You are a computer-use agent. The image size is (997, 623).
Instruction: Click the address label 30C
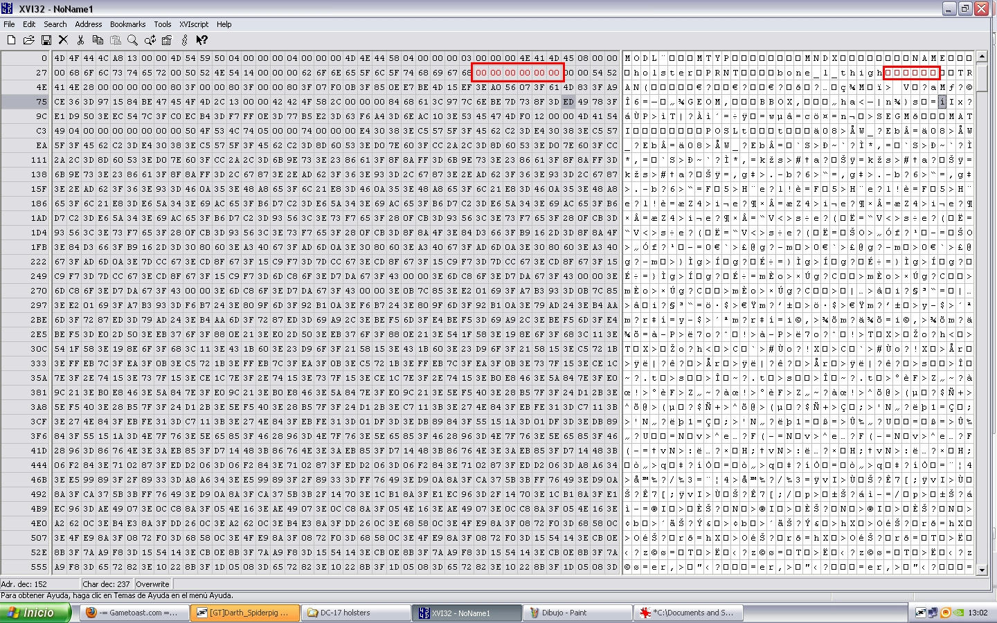click(x=39, y=349)
